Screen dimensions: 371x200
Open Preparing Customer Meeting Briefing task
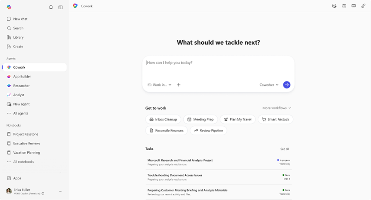pos(219,192)
